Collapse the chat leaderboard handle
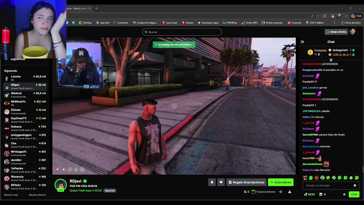 coord(331,60)
